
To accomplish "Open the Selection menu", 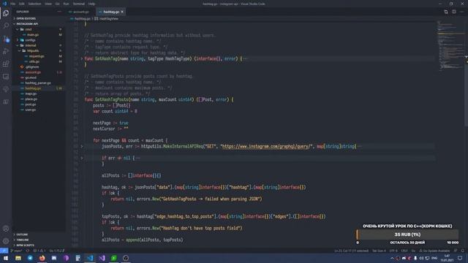I will [x=34, y=4].
